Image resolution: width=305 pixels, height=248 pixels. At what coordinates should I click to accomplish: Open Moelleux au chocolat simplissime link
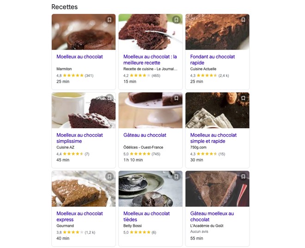click(79, 138)
